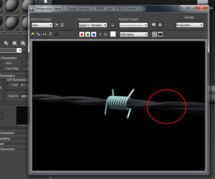Click the Copy Image icon
This screenshot has width=215, height=179.
pyautogui.click(x=39, y=34)
